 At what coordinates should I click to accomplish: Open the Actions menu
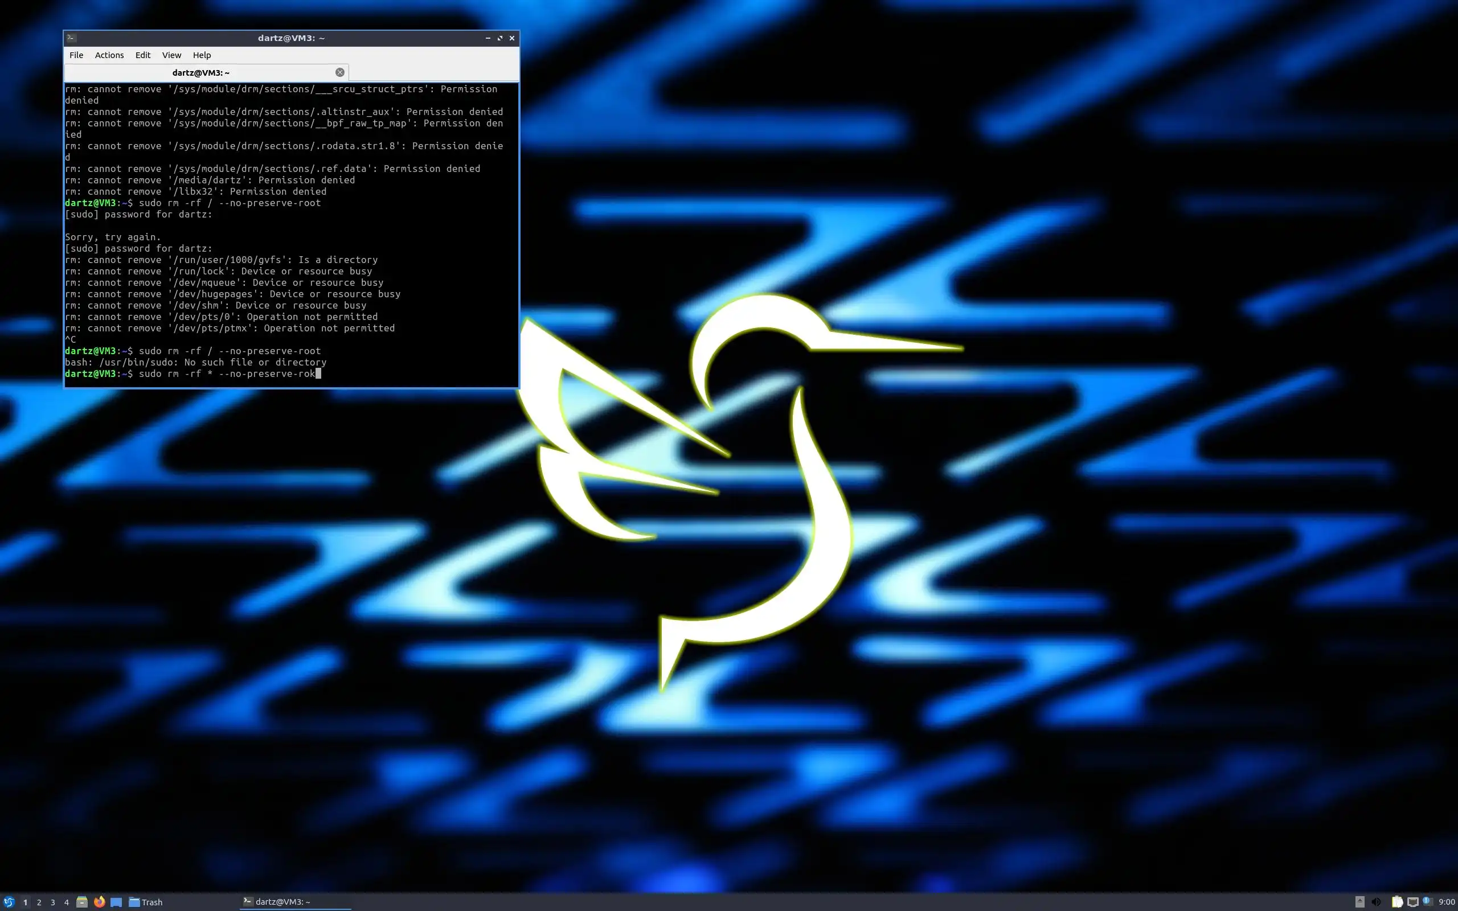(x=109, y=55)
